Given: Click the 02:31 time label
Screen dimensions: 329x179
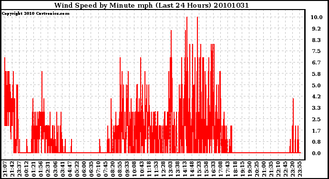Looking at the screenshot, I should tap(48, 169).
